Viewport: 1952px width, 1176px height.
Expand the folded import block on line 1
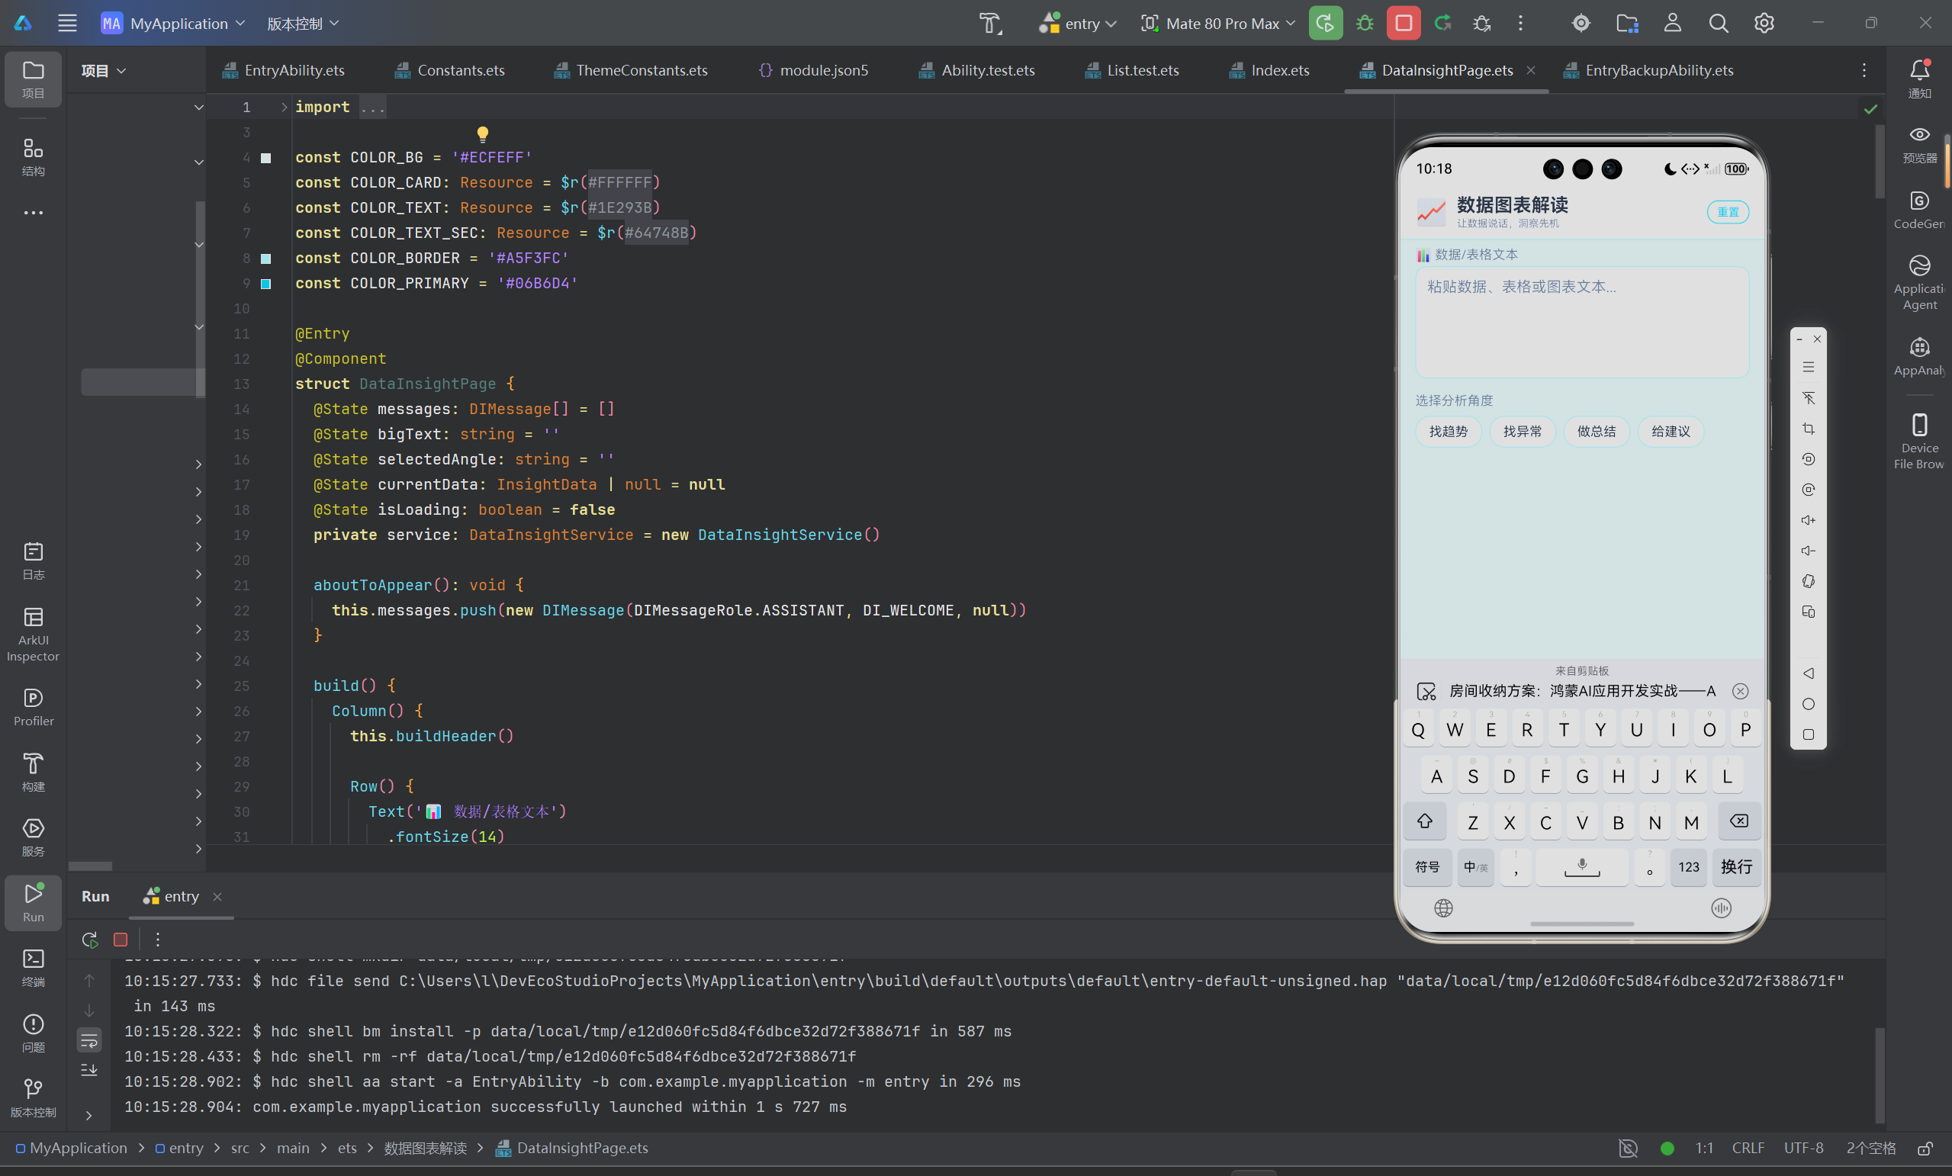[x=284, y=107]
